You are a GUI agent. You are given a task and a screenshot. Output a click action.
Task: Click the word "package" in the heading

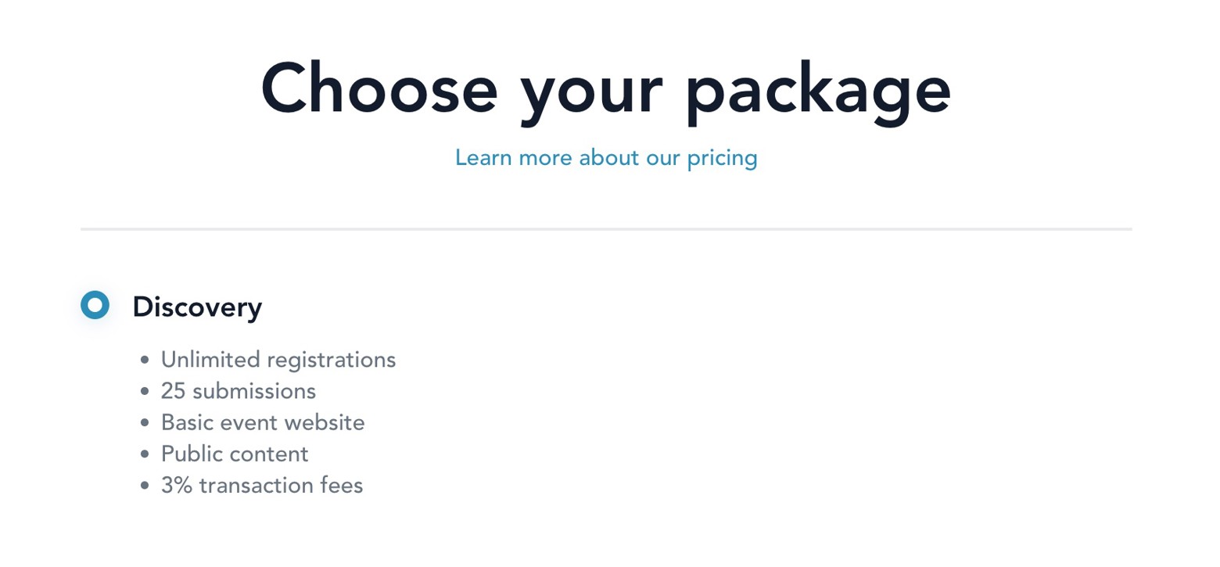click(818, 92)
